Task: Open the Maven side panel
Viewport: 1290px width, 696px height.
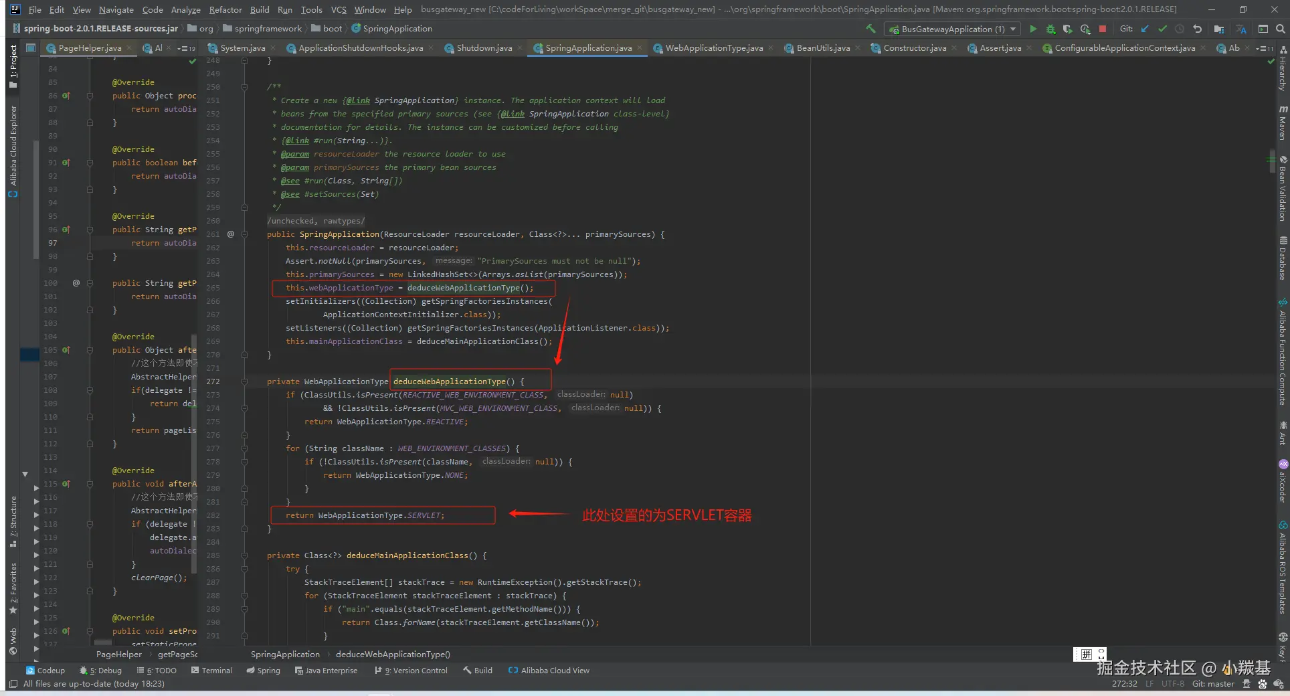Action: [x=1283, y=122]
